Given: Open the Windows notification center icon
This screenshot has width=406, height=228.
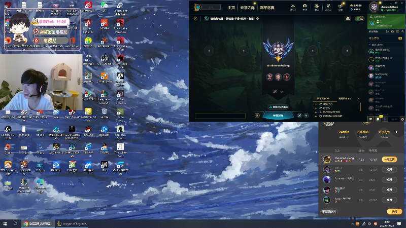Looking at the screenshot, I should [x=399, y=223].
